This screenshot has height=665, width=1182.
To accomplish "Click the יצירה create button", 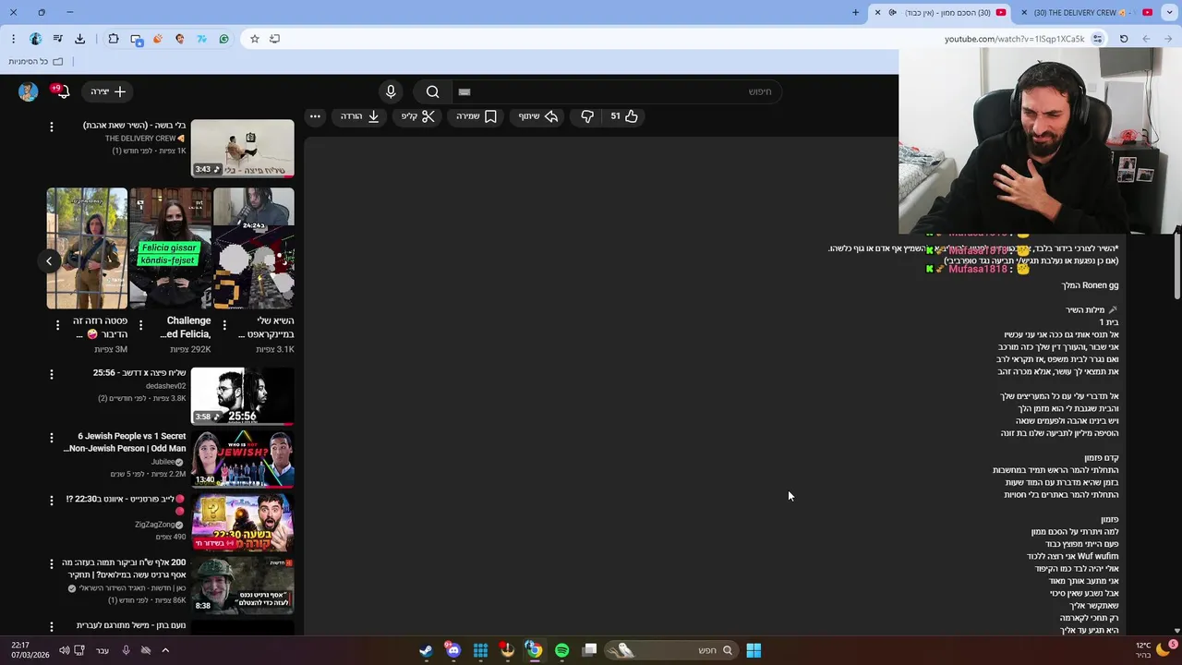I will 108,91.
